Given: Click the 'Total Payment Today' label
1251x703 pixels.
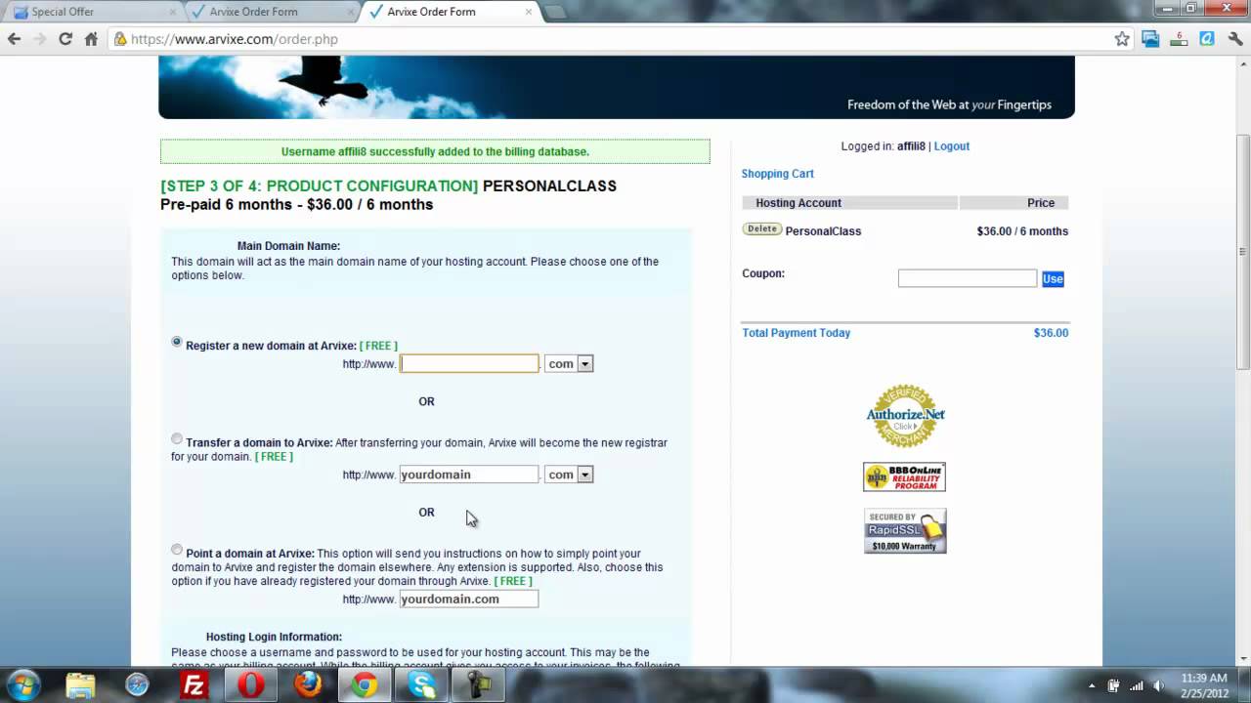Looking at the screenshot, I should pyautogui.click(x=797, y=333).
